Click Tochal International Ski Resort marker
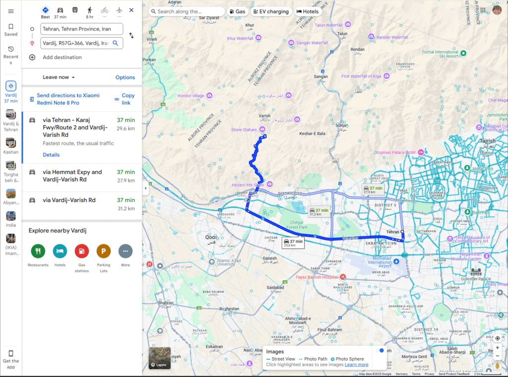The height and width of the screenshot is (377, 508). 463,53
